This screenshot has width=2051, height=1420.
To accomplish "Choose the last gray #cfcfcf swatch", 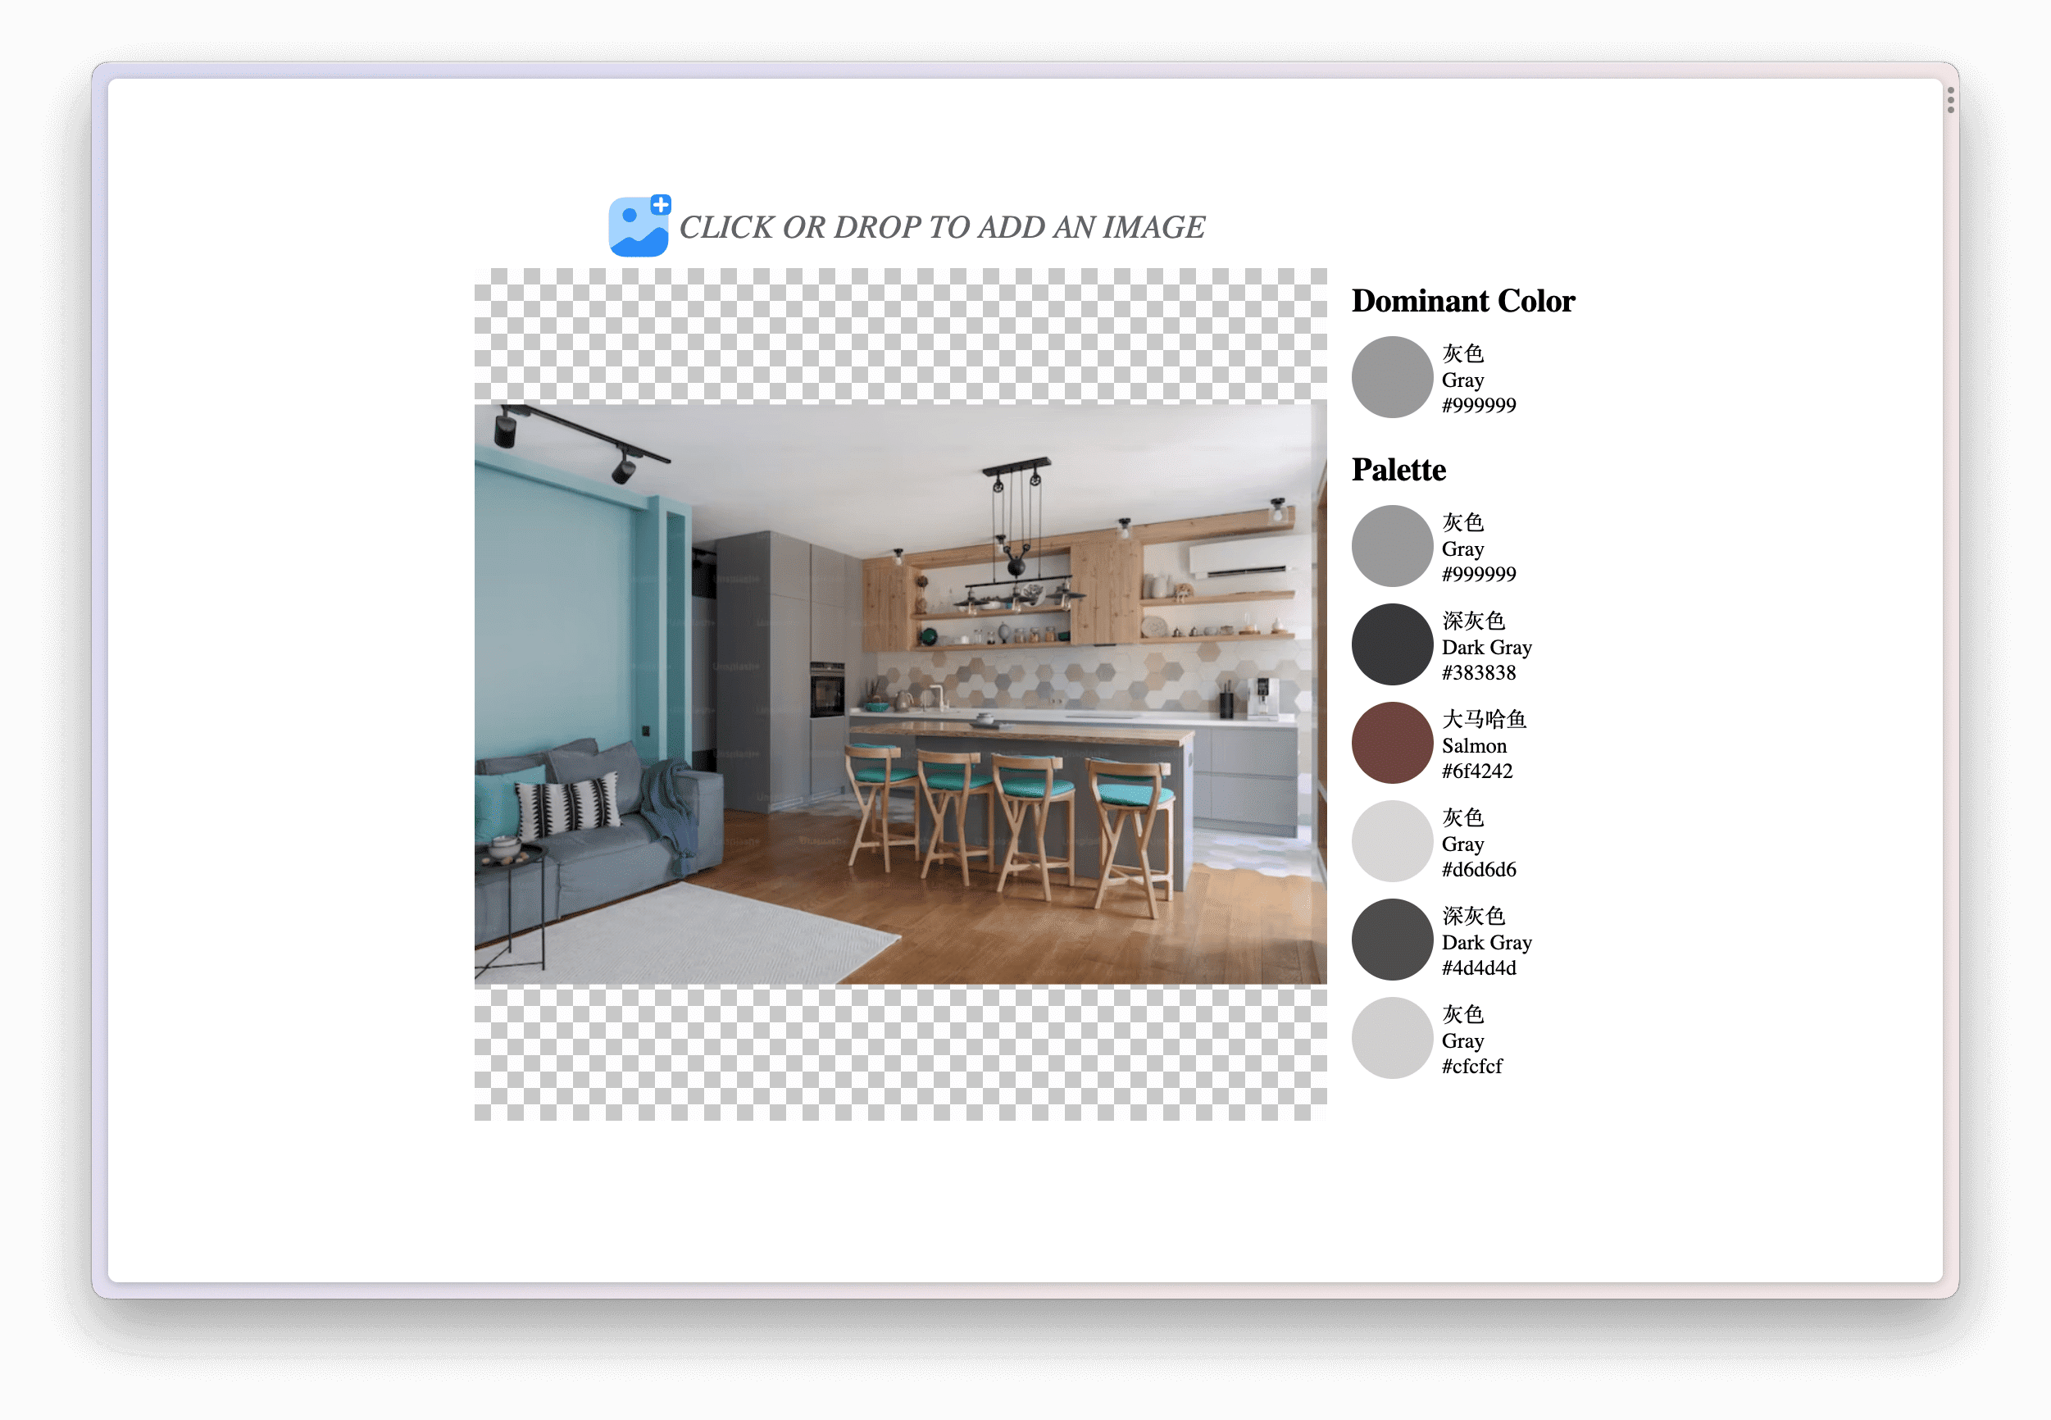I will point(1391,1037).
